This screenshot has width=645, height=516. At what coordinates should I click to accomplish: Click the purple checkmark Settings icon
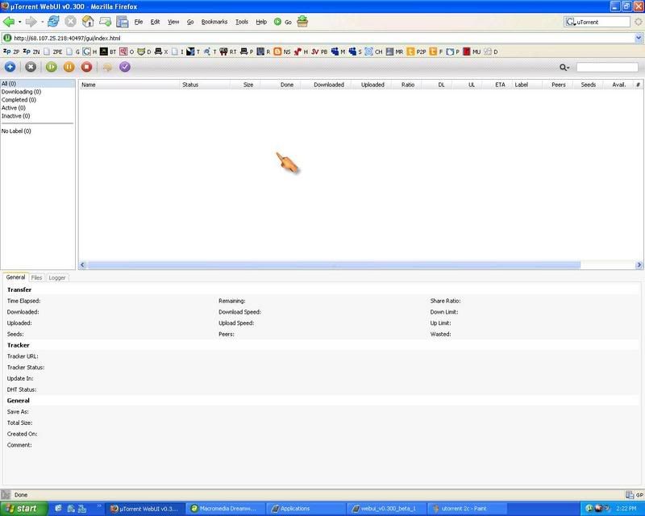click(125, 67)
